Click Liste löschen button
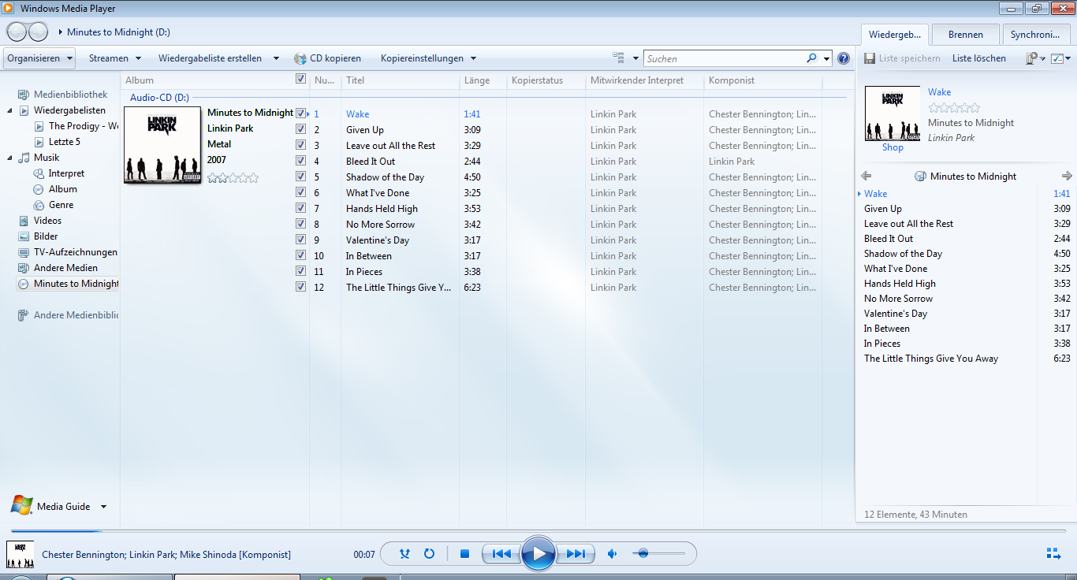The height and width of the screenshot is (580, 1077). click(x=979, y=58)
